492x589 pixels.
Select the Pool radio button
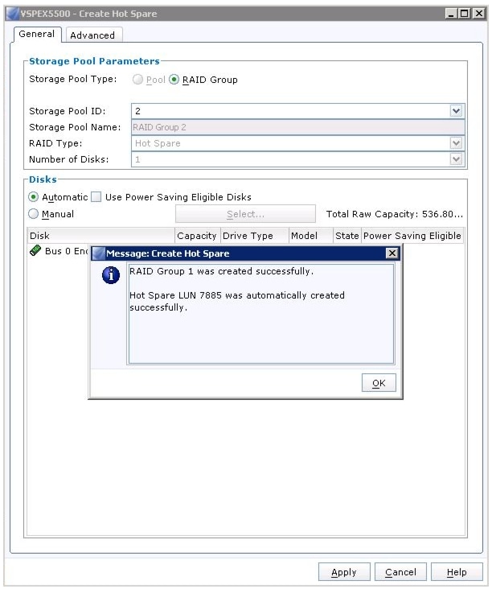(137, 80)
